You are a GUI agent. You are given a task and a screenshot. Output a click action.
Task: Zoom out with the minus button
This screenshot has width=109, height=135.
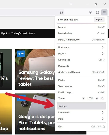[x=83, y=98]
